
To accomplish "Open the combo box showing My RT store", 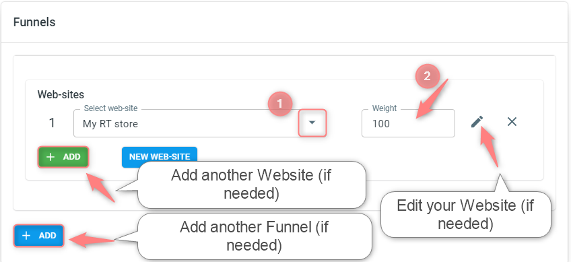I will [x=200, y=123].
